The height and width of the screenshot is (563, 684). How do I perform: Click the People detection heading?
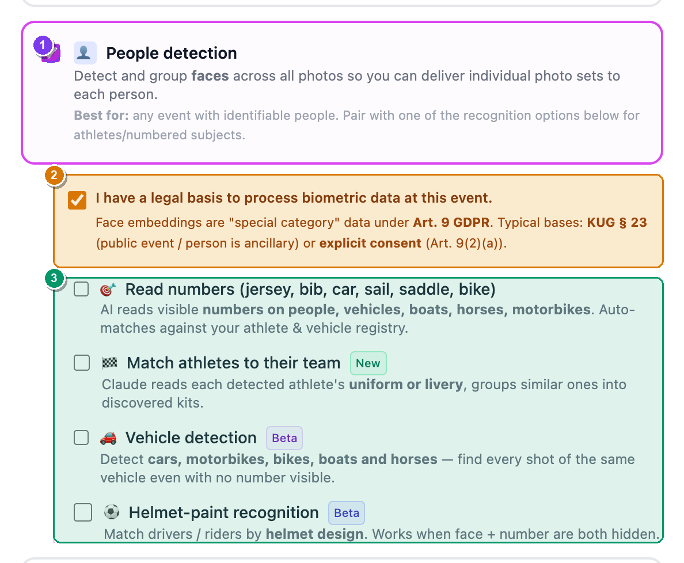172,53
